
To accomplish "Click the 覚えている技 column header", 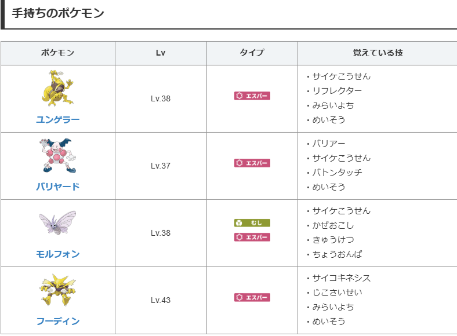I will (x=378, y=53).
